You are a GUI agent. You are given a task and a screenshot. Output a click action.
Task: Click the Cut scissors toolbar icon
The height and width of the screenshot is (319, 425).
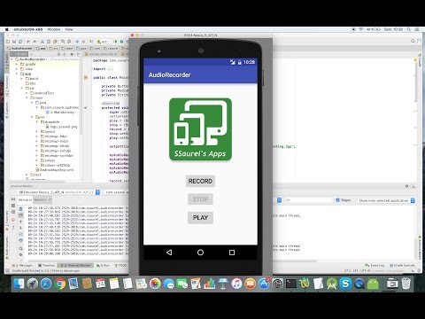[x=42, y=42]
